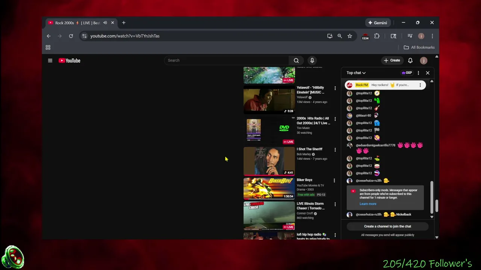The width and height of the screenshot is (481, 270).
Task: Ask Gemini from the title bar
Action: [x=378, y=23]
